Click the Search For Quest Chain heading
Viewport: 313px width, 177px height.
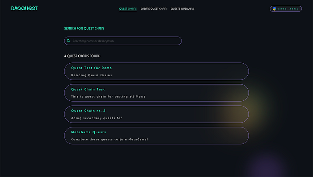(84, 29)
